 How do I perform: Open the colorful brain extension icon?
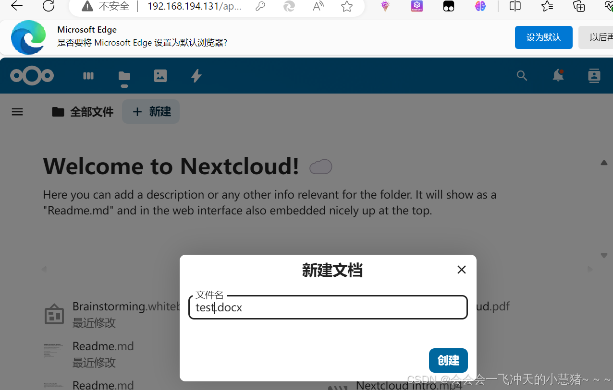tap(480, 6)
